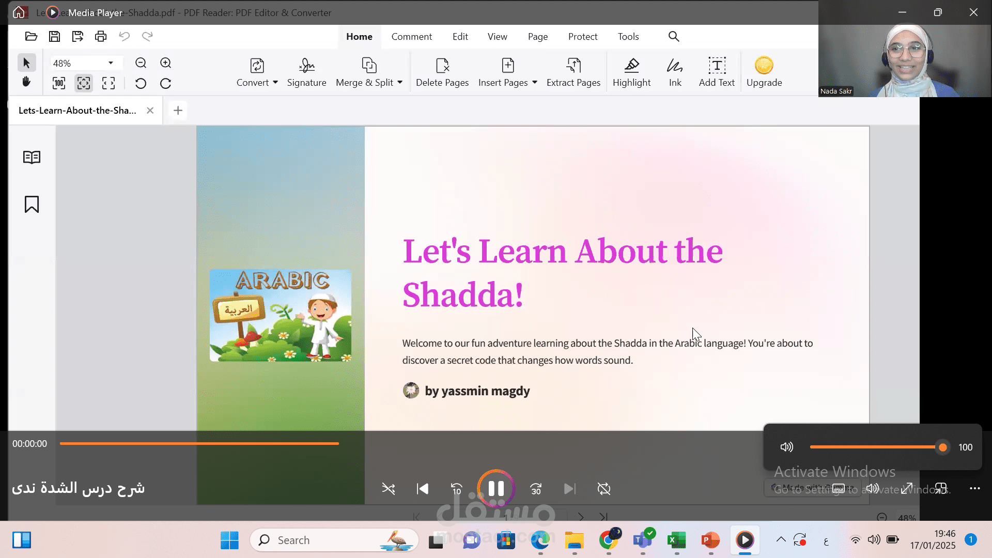
Task: Pause the video playback
Action: pyautogui.click(x=496, y=489)
